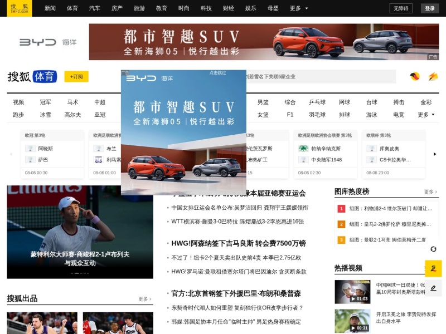This screenshot has height=334, width=446.
Task: Click the red-yellow Sohu news app icon
Action: [x=415, y=76]
